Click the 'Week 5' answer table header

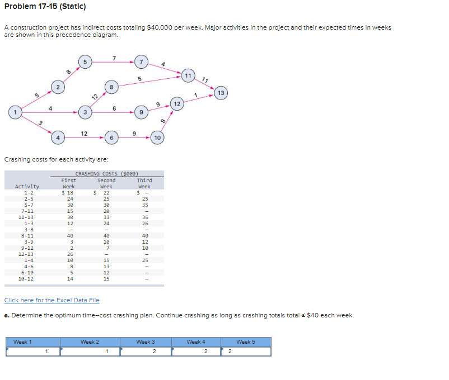click(246, 341)
